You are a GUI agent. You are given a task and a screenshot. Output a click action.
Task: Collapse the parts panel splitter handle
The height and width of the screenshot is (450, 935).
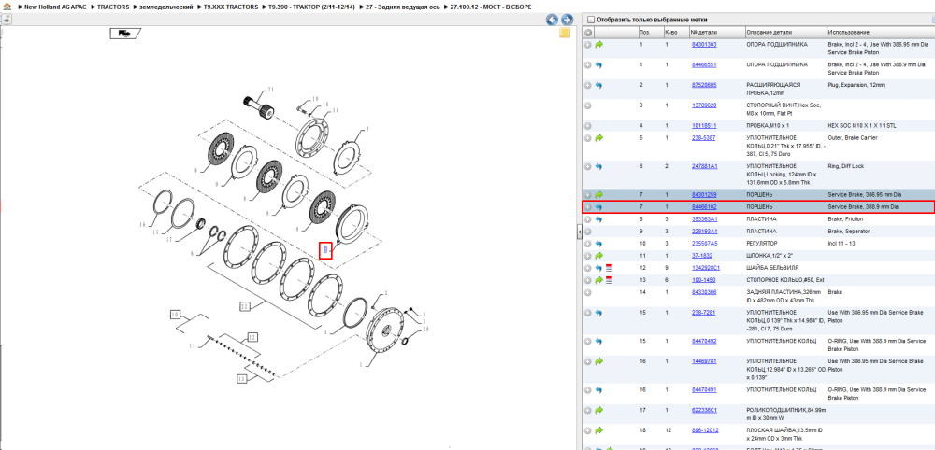point(579,232)
